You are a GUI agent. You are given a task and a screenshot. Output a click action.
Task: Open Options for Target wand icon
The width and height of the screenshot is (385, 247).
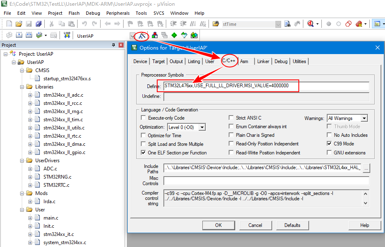point(142,36)
